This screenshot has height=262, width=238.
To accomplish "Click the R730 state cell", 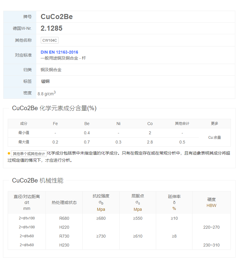I will click(64, 236).
